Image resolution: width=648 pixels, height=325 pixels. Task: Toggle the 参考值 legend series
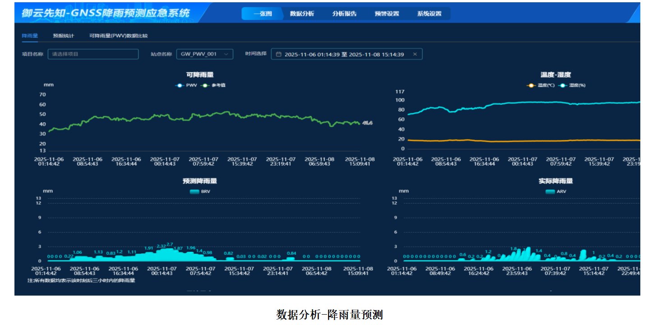tap(213, 85)
